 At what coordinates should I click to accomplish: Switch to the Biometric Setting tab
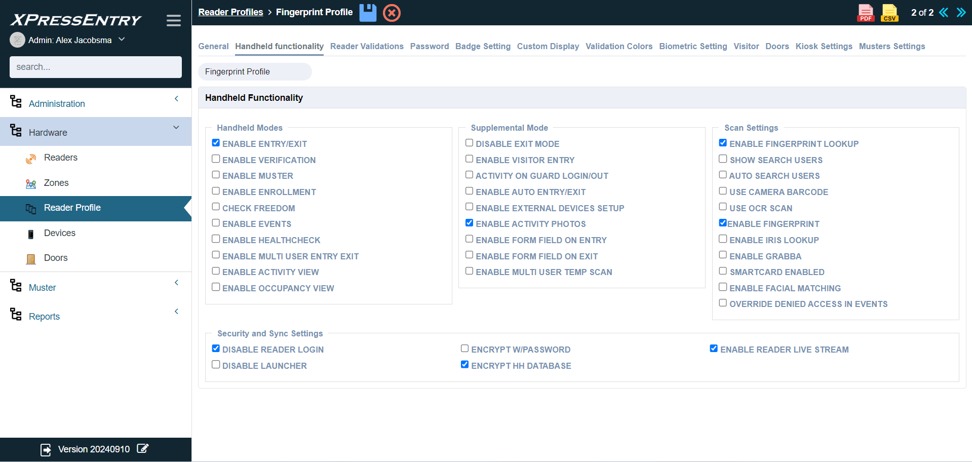(692, 46)
